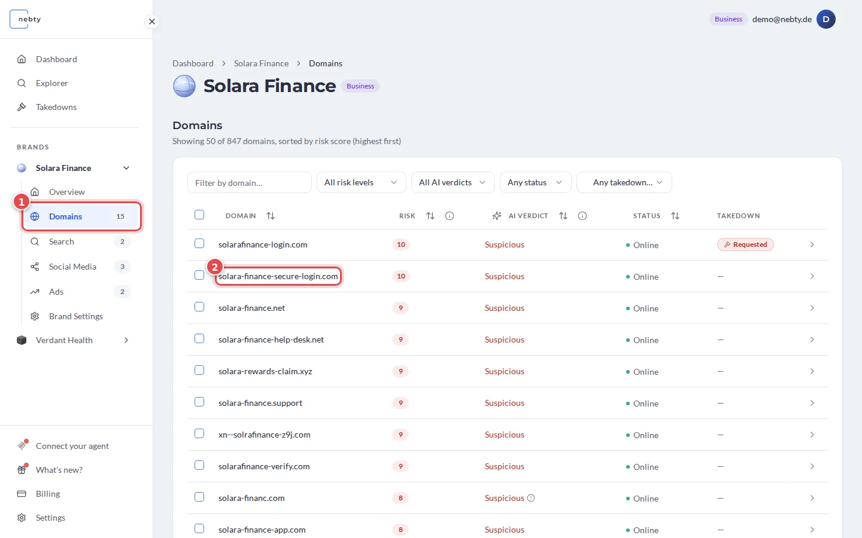Expand the Verdant Health brand
Viewport: 862px width, 538px height.
[126, 340]
